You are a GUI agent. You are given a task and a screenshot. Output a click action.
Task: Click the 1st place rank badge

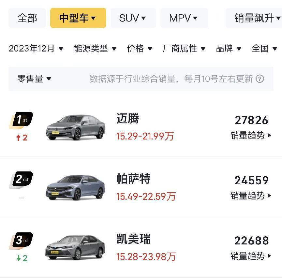pyautogui.click(x=21, y=120)
